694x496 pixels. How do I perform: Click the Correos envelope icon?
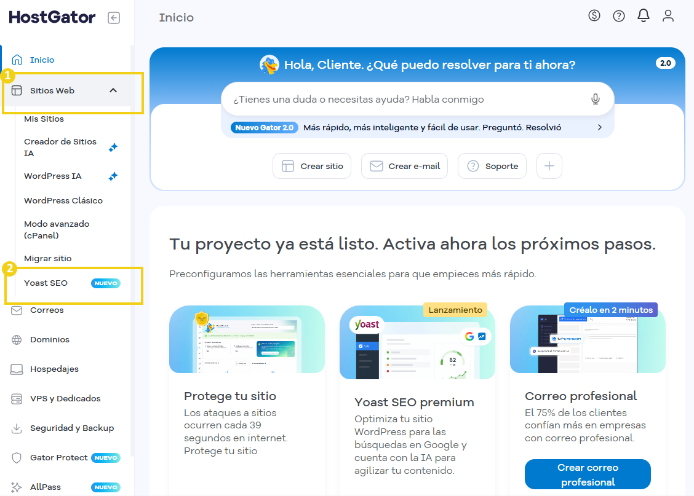(17, 310)
